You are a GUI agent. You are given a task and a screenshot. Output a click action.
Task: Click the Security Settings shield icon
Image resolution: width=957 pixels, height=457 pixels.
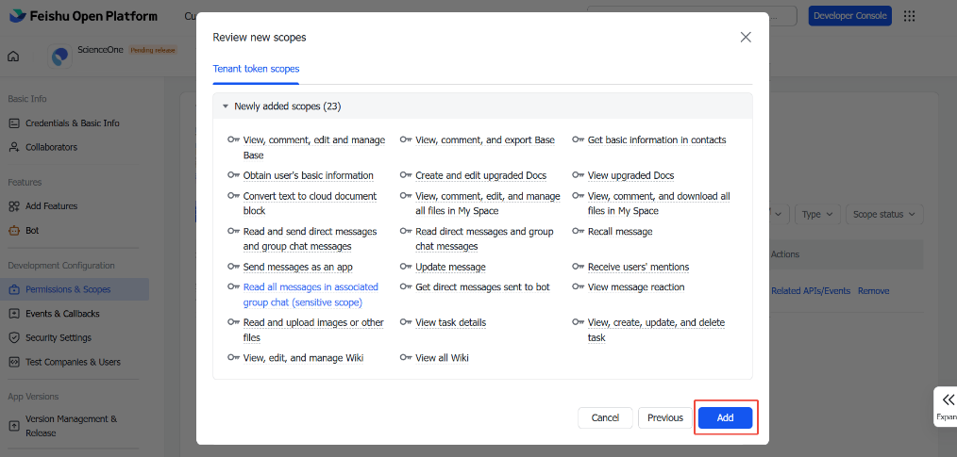coord(14,337)
